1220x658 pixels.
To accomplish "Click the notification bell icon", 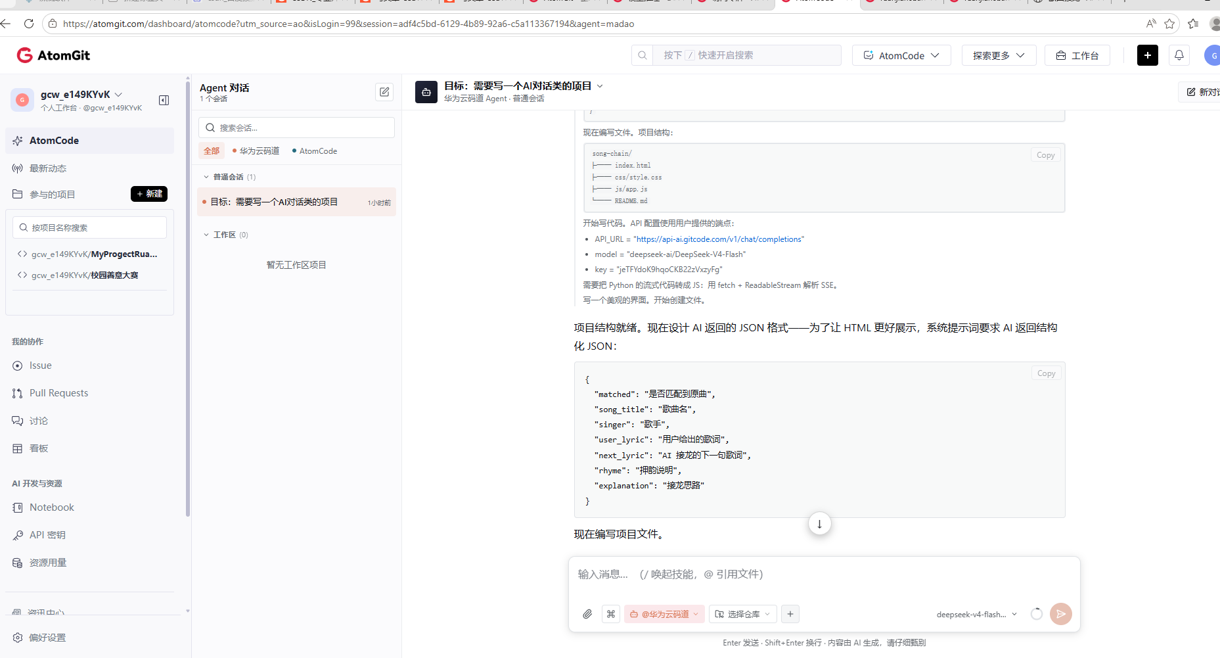I will tap(1179, 55).
